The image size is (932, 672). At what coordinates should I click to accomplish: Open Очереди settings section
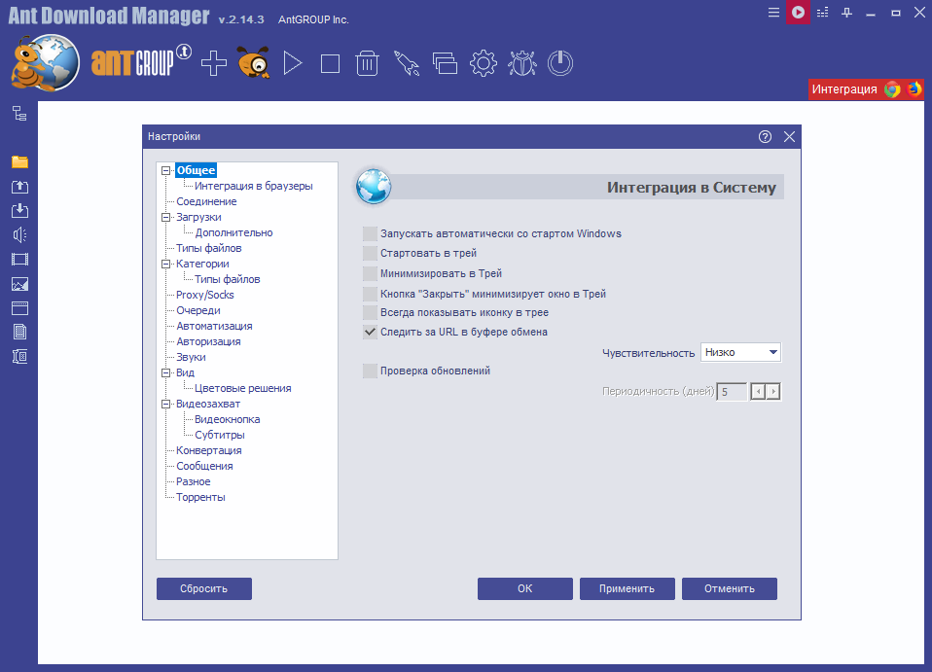coord(197,310)
